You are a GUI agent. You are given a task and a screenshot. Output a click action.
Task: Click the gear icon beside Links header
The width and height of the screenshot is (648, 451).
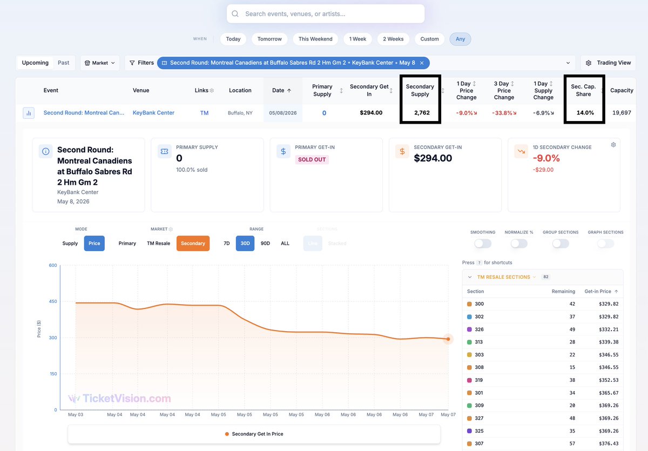click(x=212, y=90)
